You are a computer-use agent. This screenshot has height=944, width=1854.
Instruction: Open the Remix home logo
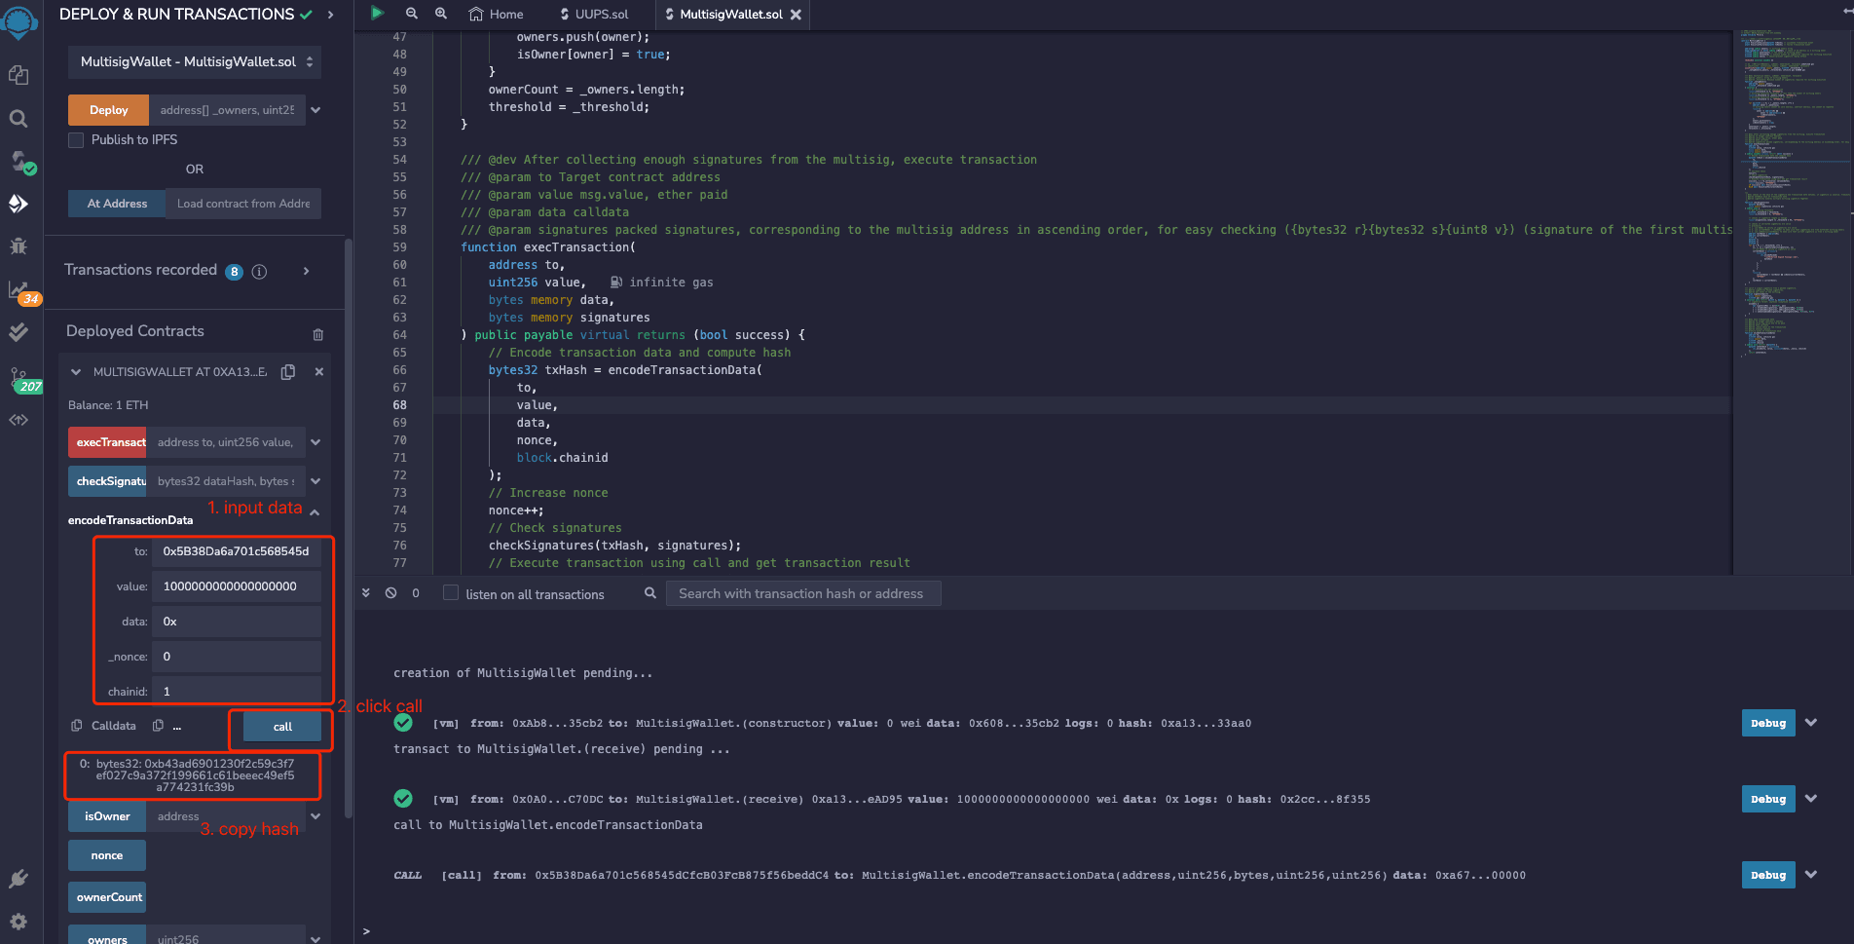(x=19, y=21)
